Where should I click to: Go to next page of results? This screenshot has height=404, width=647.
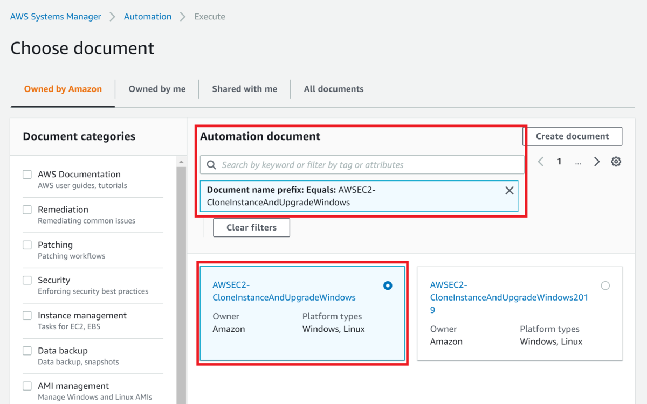pos(597,162)
